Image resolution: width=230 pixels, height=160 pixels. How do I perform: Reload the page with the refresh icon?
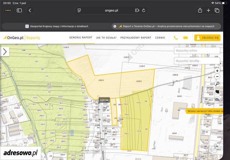coord(144,10)
